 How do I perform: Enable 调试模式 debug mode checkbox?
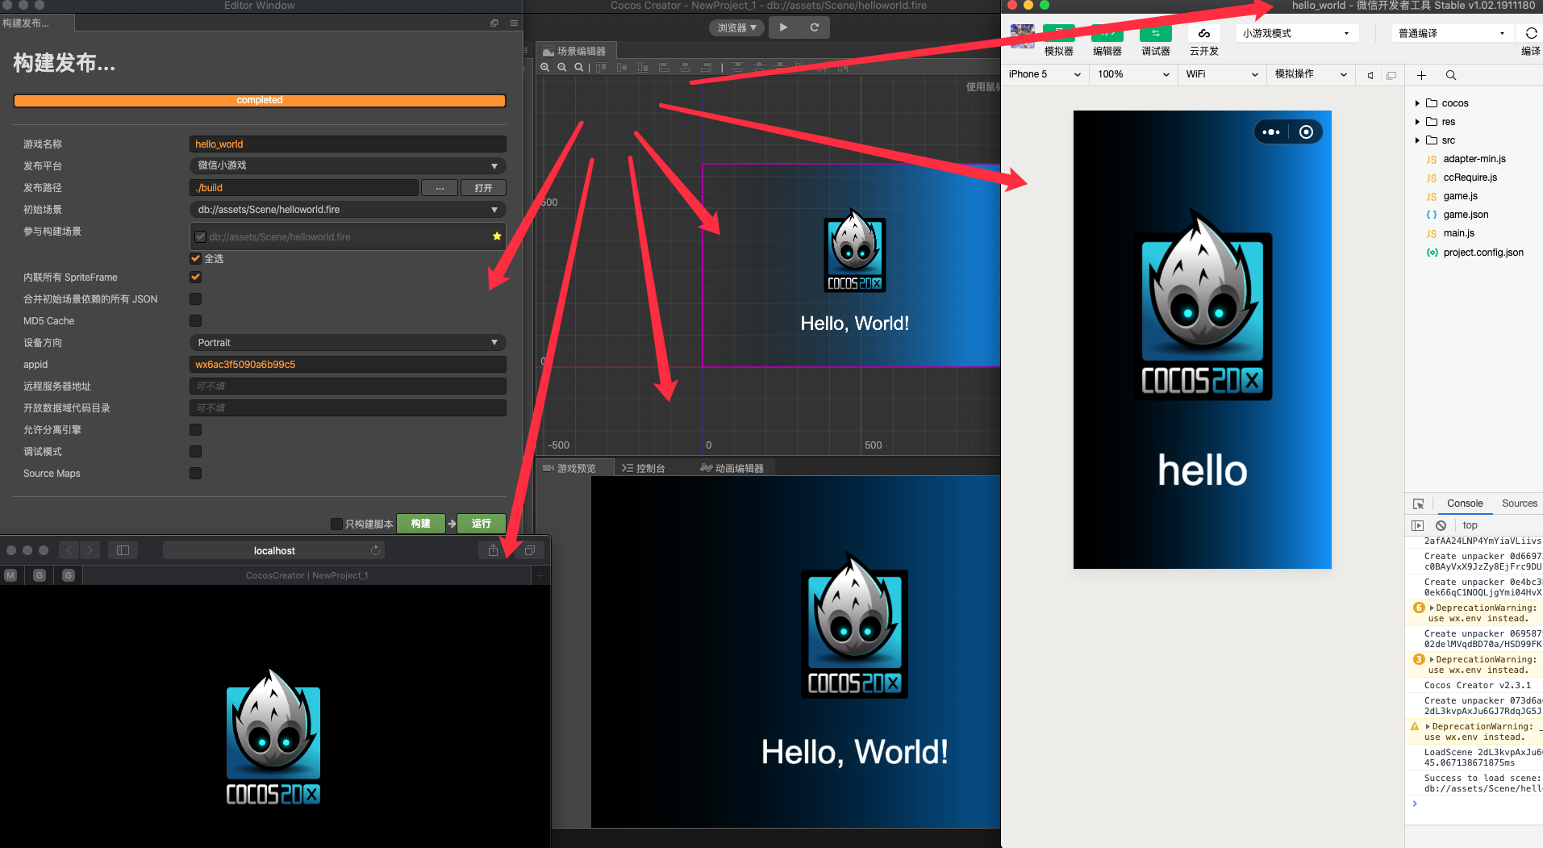195,451
